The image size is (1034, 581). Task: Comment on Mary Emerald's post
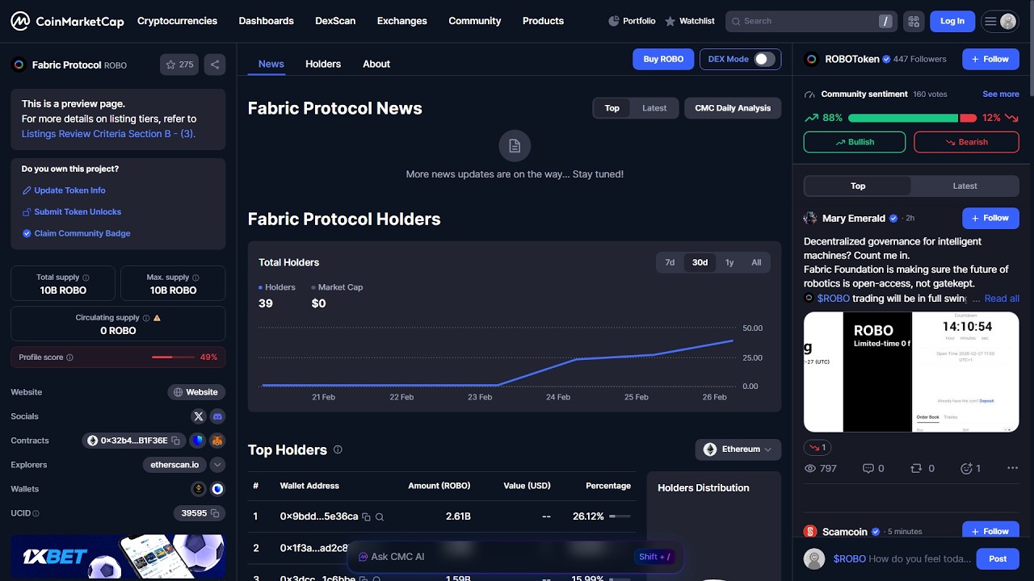pos(873,468)
